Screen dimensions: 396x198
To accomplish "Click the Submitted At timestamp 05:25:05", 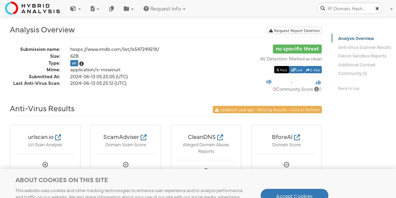I will click(x=99, y=77).
